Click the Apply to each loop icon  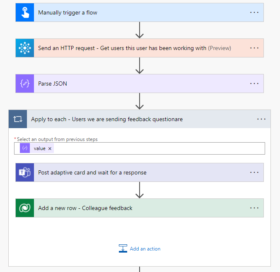(x=18, y=119)
